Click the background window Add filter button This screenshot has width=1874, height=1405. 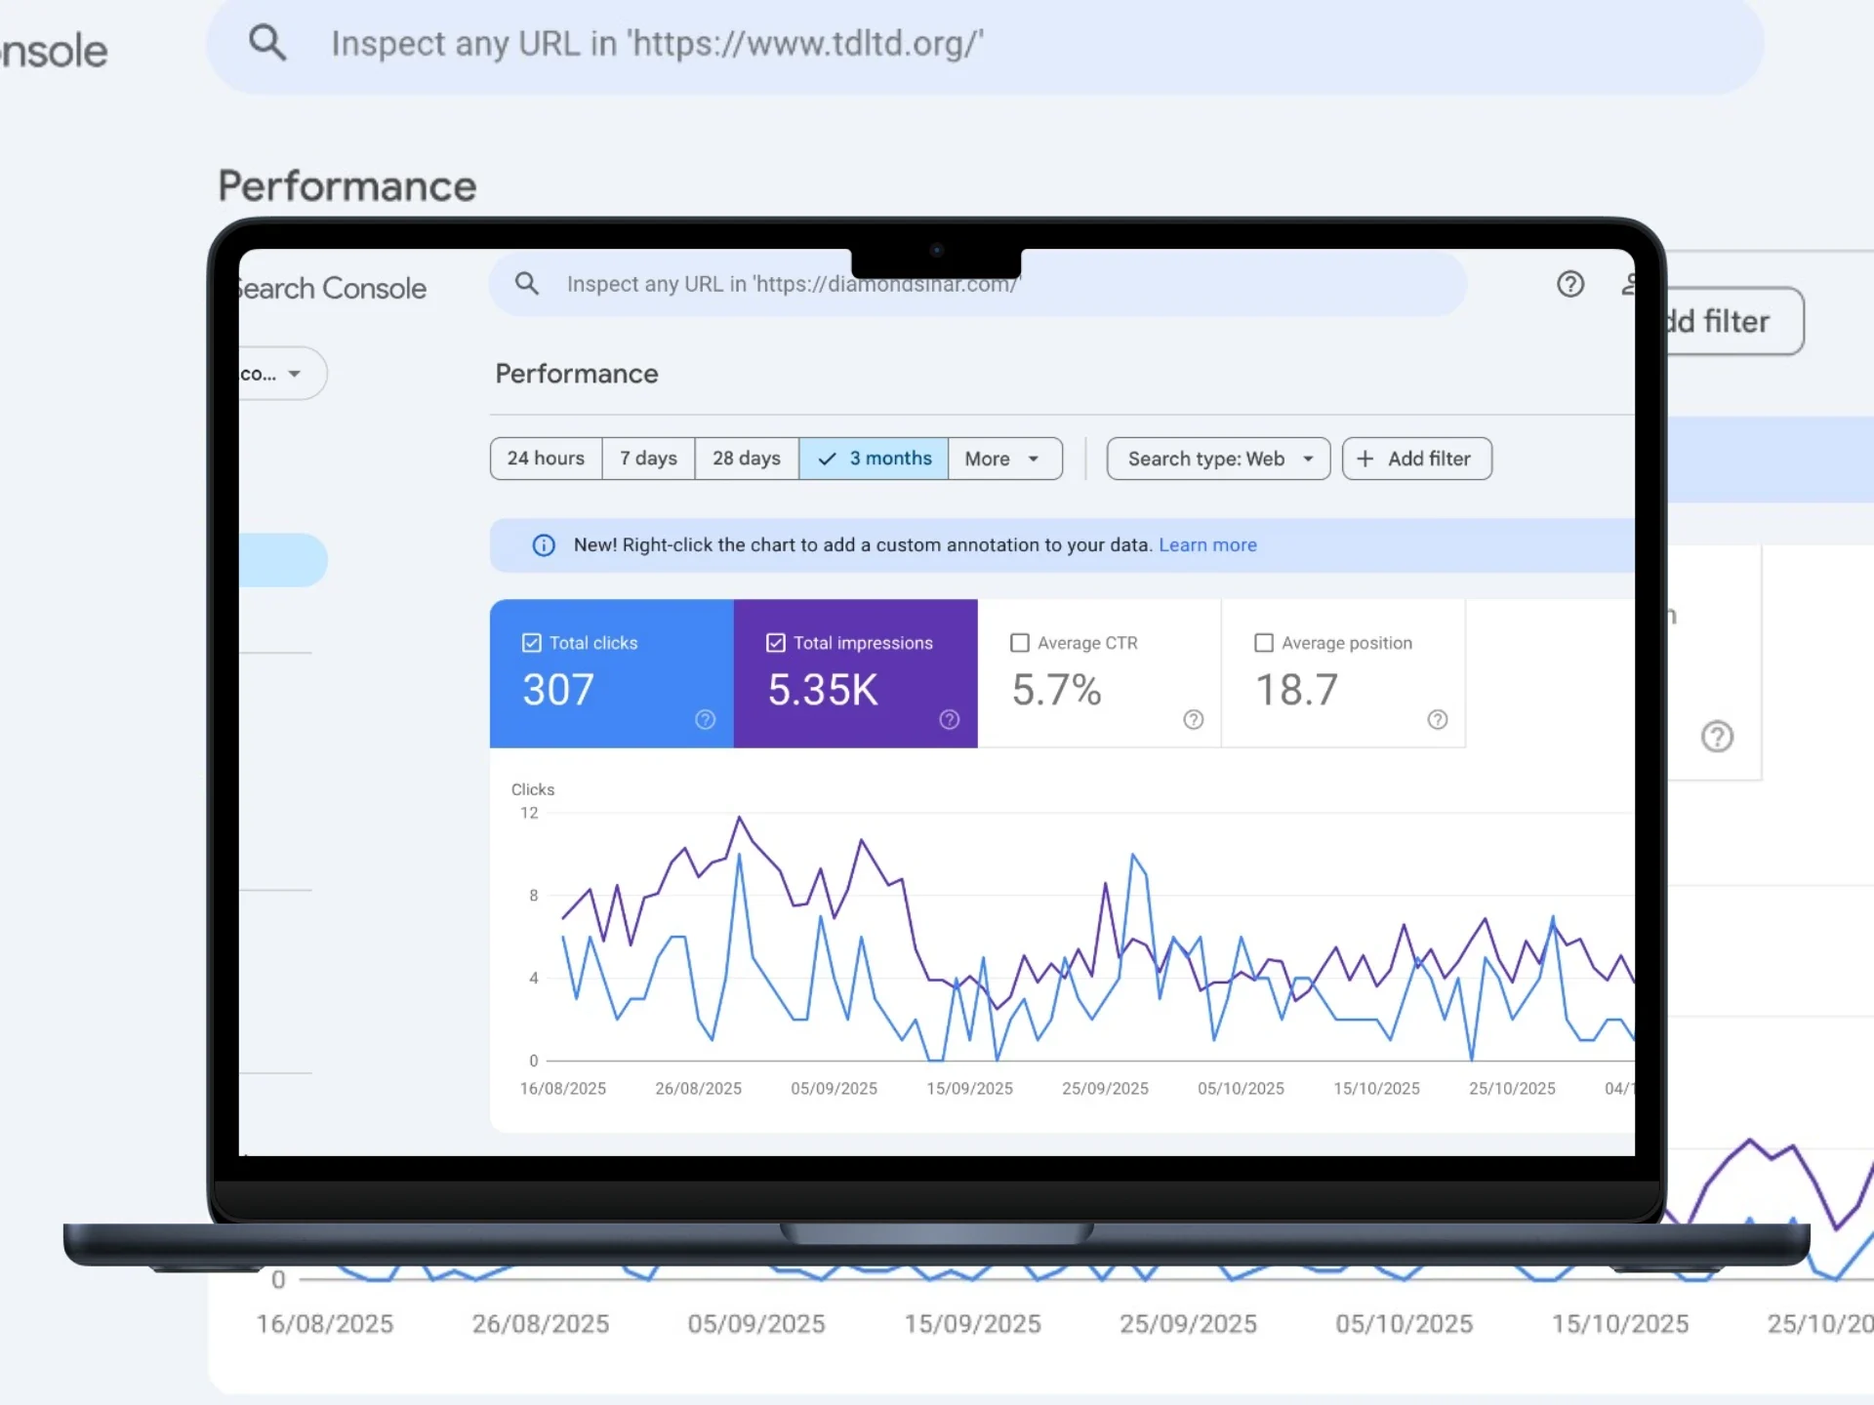1733,321
